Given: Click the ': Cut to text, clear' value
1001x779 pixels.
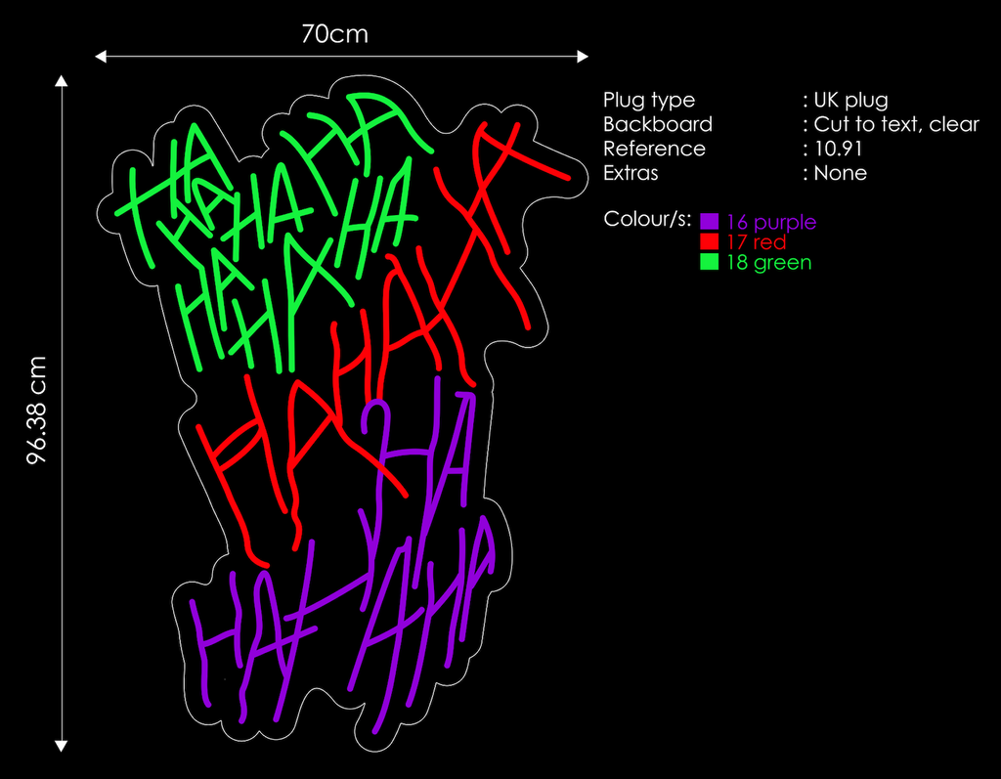Looking at the screenshot, I should [x=892, y=124].
